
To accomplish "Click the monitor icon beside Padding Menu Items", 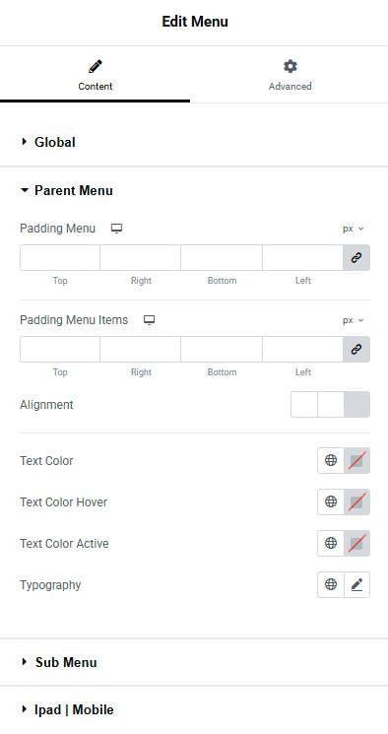I will click(150, 320).
